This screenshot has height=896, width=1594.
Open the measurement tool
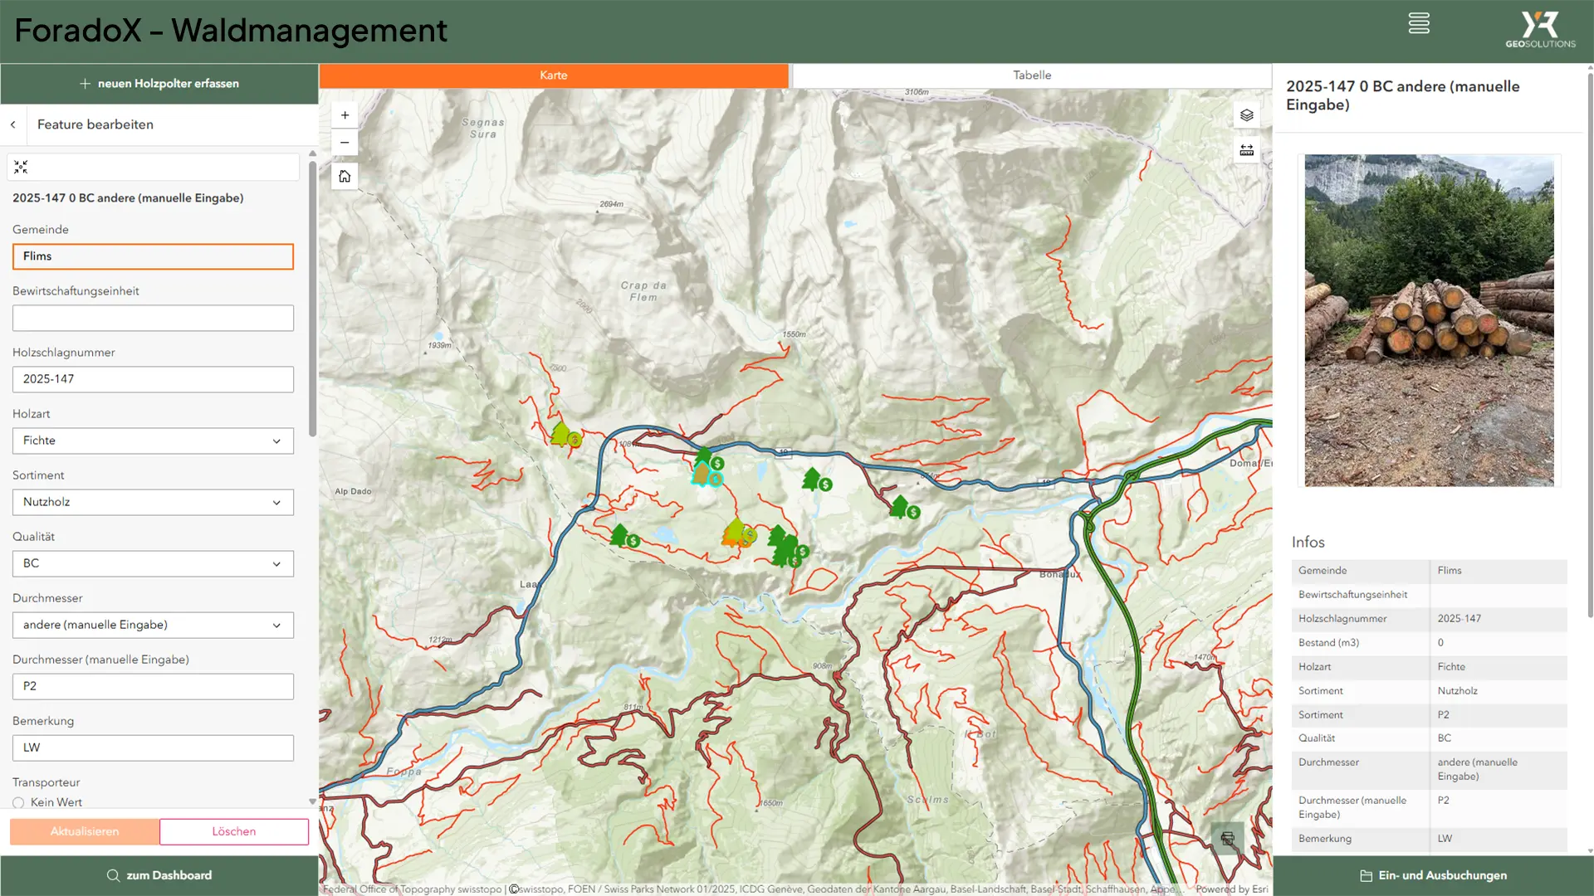click(1246, 150)
